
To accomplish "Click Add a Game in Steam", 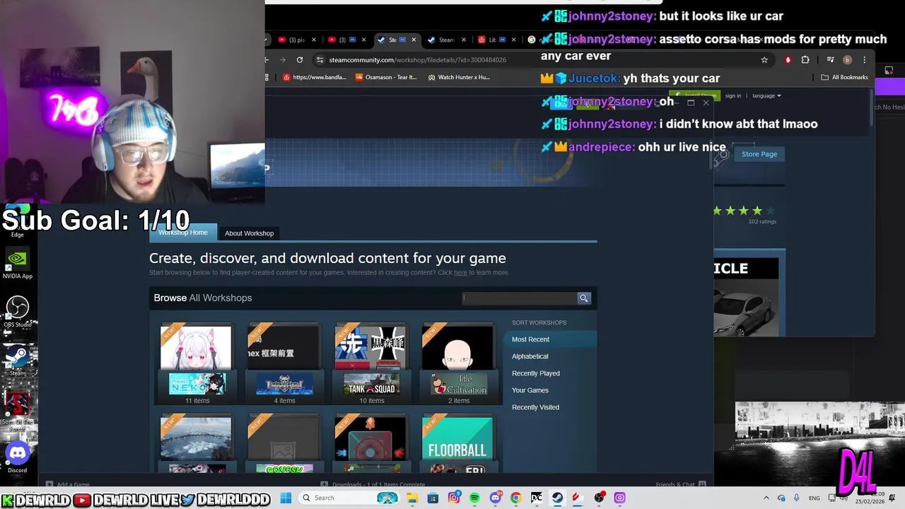I will (68, 484).
